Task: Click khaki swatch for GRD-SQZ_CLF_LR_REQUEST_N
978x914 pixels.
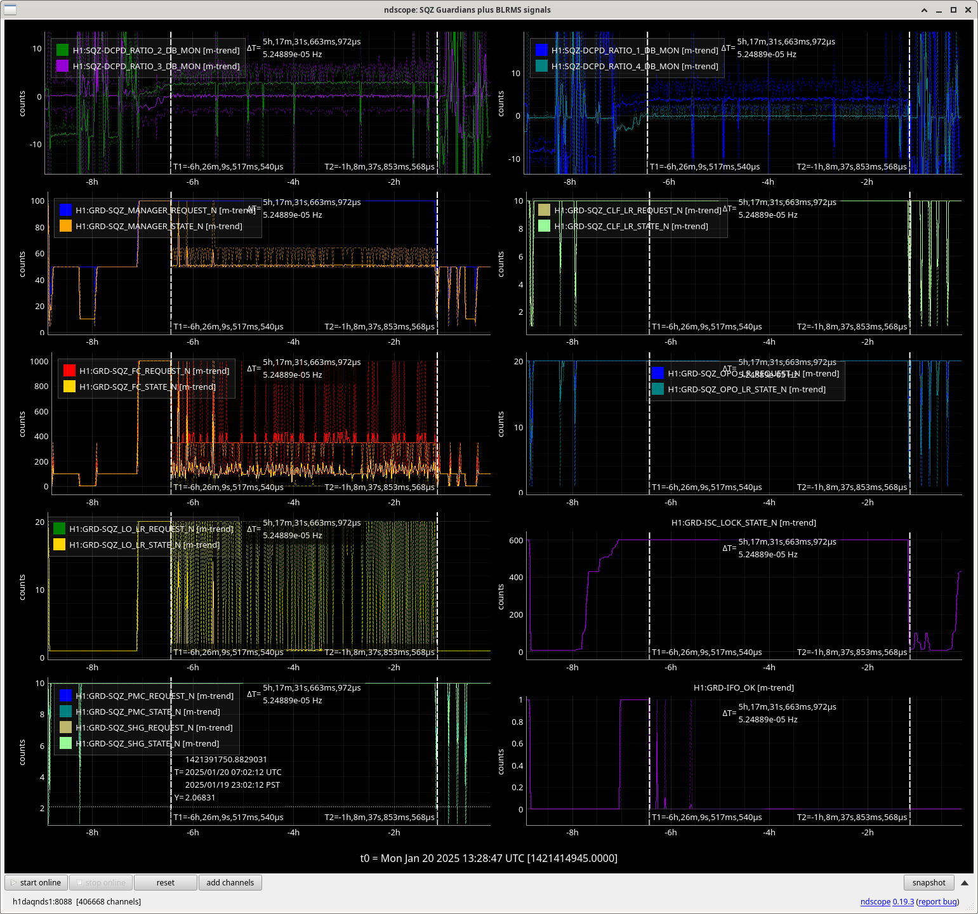Action: coord(544,210)
